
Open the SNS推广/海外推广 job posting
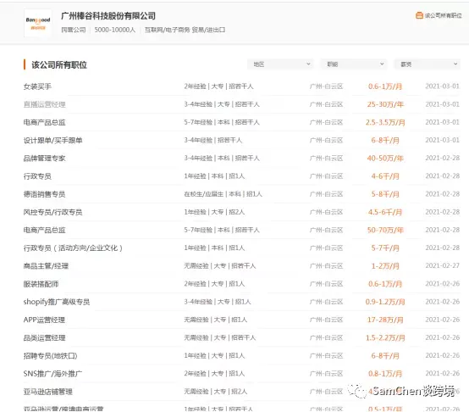tap(52, 374)
